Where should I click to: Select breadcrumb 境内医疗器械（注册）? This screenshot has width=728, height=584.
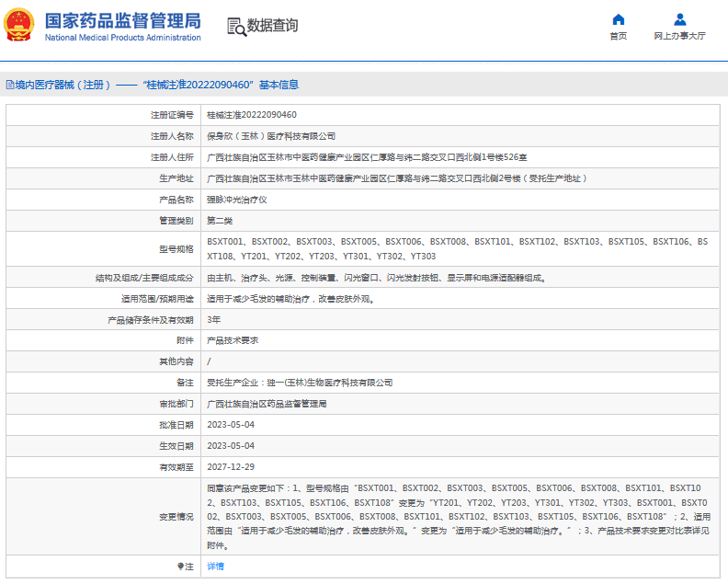pos(63,85)
